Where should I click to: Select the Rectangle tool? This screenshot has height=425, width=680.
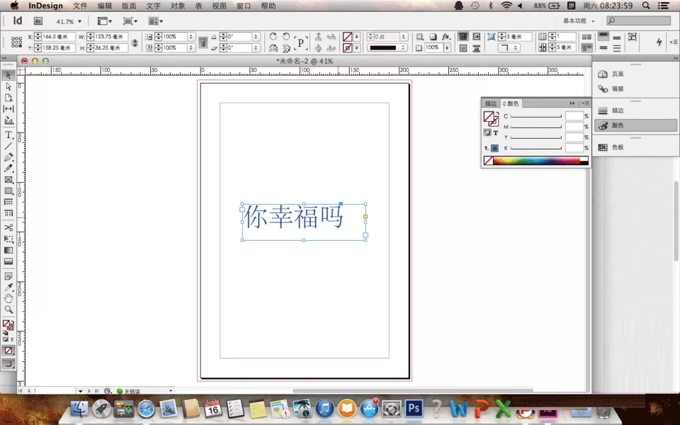[8, 191]
